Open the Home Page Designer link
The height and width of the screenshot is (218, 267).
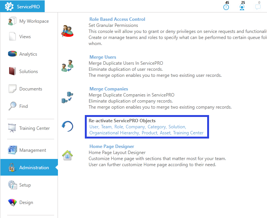tap(112, 146)
